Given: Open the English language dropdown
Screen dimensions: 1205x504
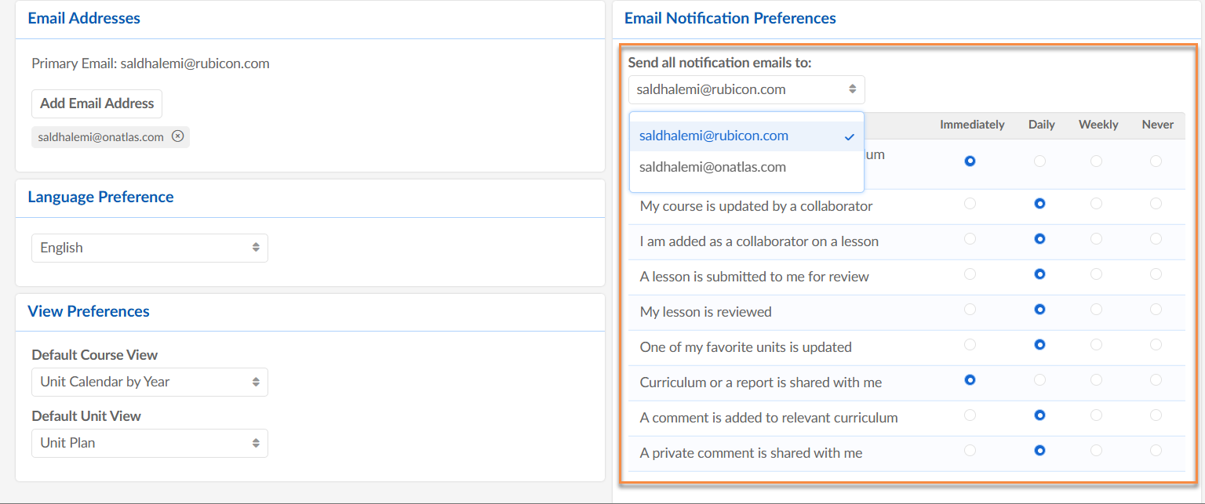Looking at the screenshot, I should click(150, 248).
